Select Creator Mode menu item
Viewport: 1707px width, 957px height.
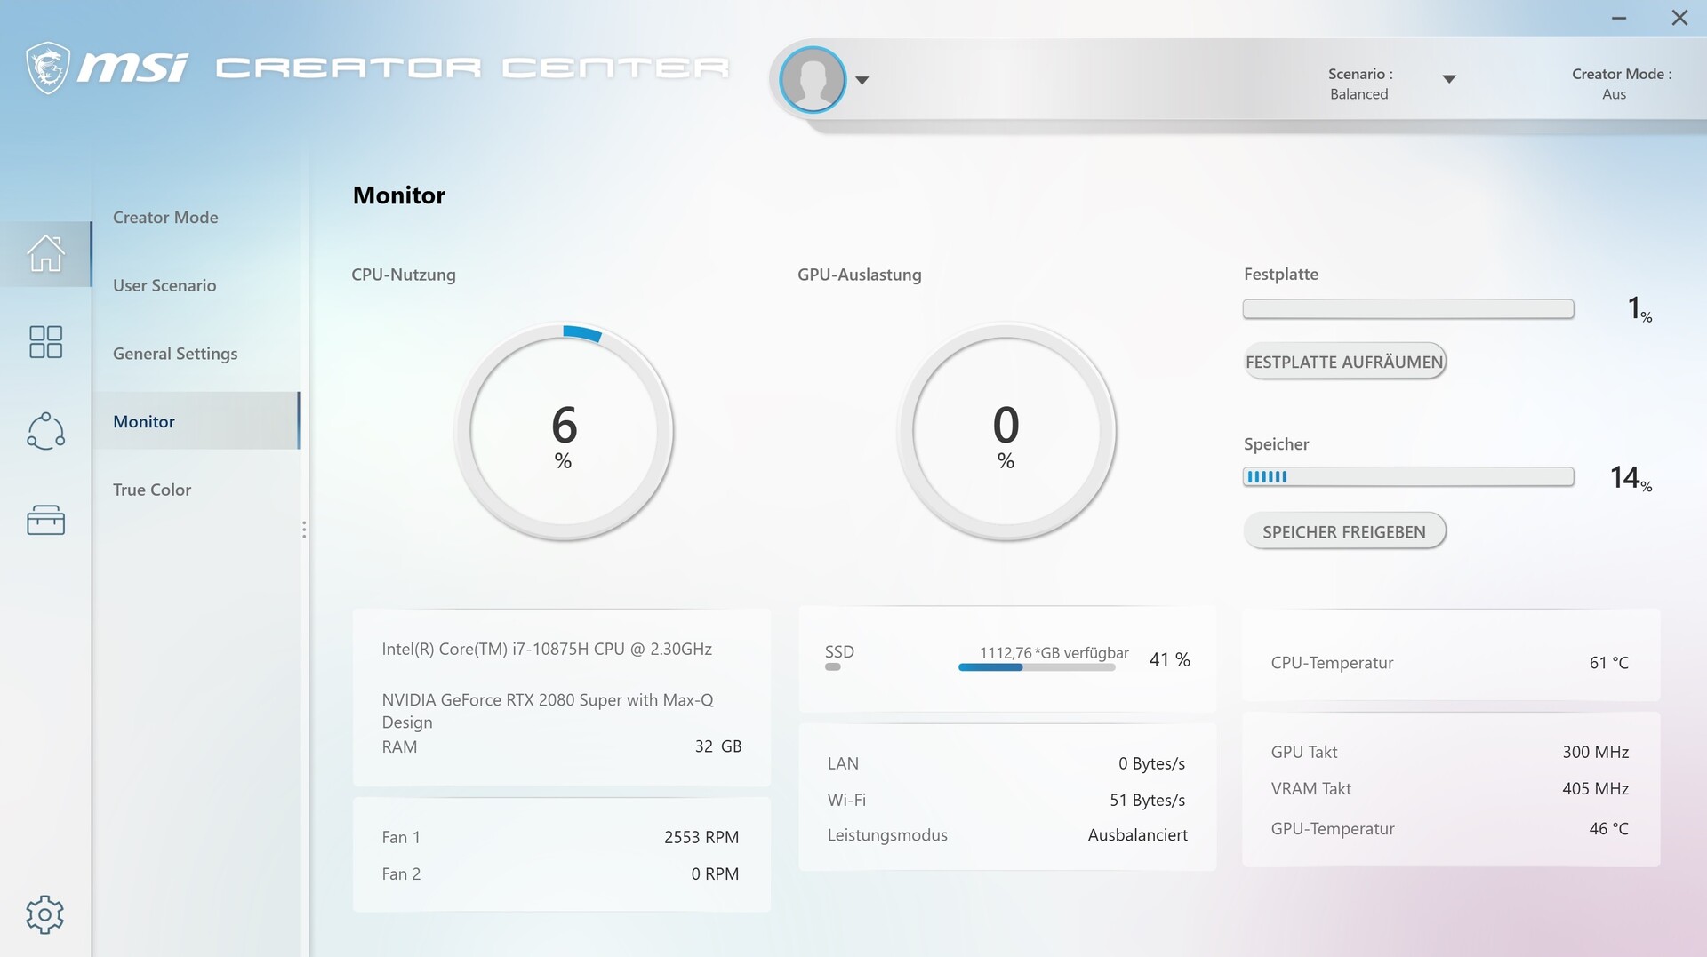pyautogui.click(x=165, y=218)
